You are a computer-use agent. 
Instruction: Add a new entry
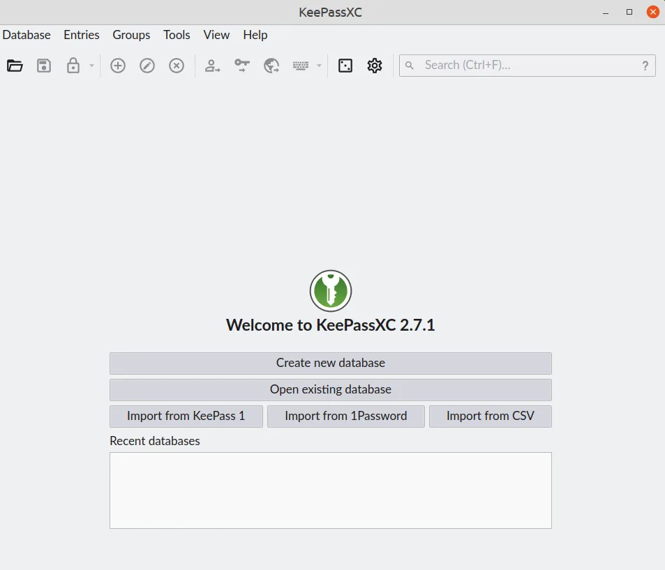coord(117,65)
